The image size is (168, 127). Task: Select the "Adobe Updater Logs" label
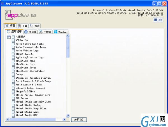(27, 51)
